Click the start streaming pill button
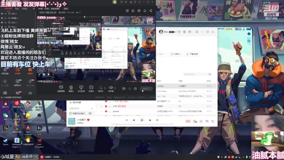 click(146, 89)
